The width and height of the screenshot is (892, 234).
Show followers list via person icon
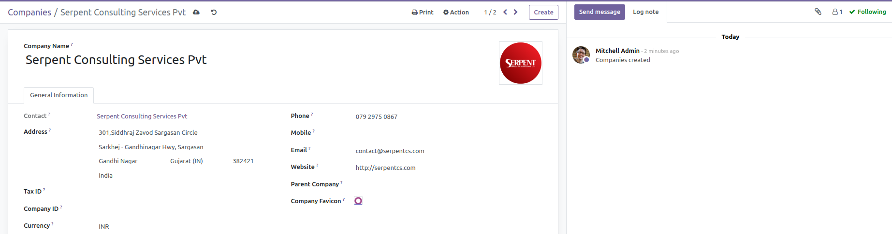837,12
